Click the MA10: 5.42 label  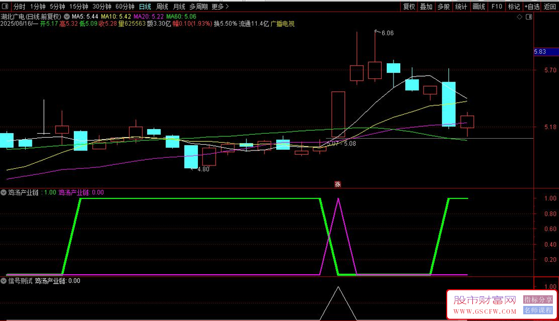[116, 16]
